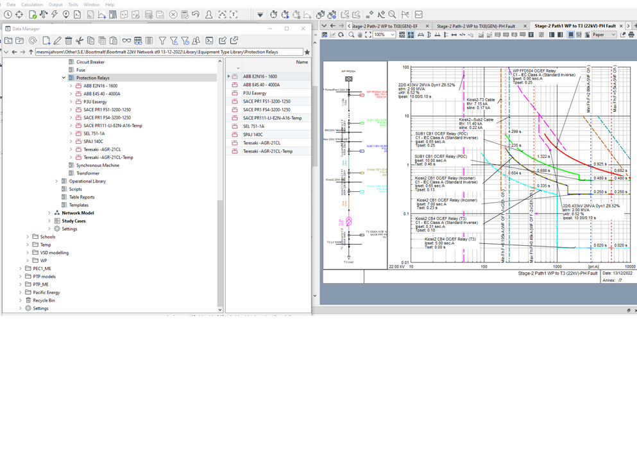Viewport: 637px width, 457px height.
Task: Toggle the glasses detail view icon
Action: point(126,40)
